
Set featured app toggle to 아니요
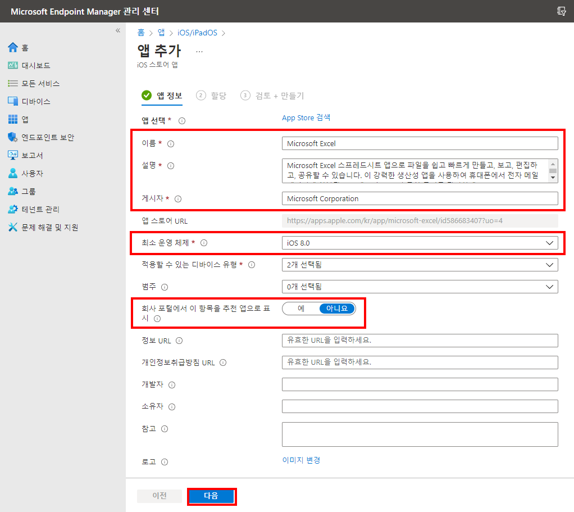pyautogui.click(x=337, y=309)
